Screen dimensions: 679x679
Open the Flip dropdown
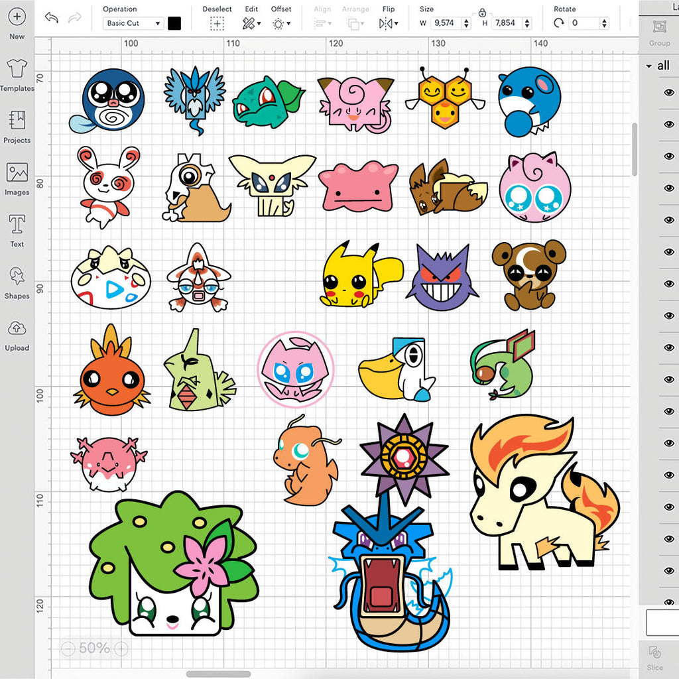click(389, 23)
